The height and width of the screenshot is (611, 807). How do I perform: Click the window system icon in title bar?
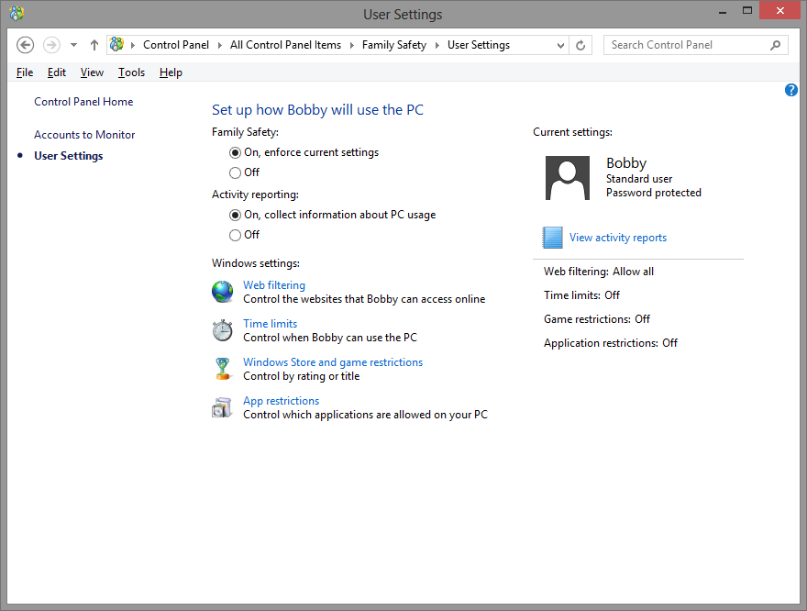point(17,14)
